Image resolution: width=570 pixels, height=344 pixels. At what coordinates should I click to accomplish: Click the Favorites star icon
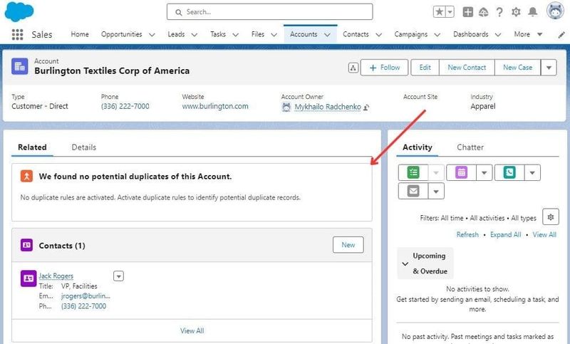tap(440, 12)
